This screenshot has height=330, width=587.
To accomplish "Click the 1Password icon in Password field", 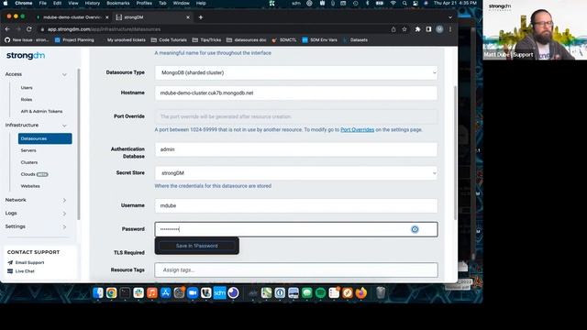I will coord(415,229).
